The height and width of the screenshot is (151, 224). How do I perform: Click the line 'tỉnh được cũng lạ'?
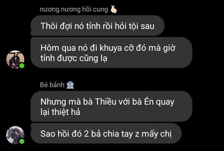(74, 58)
